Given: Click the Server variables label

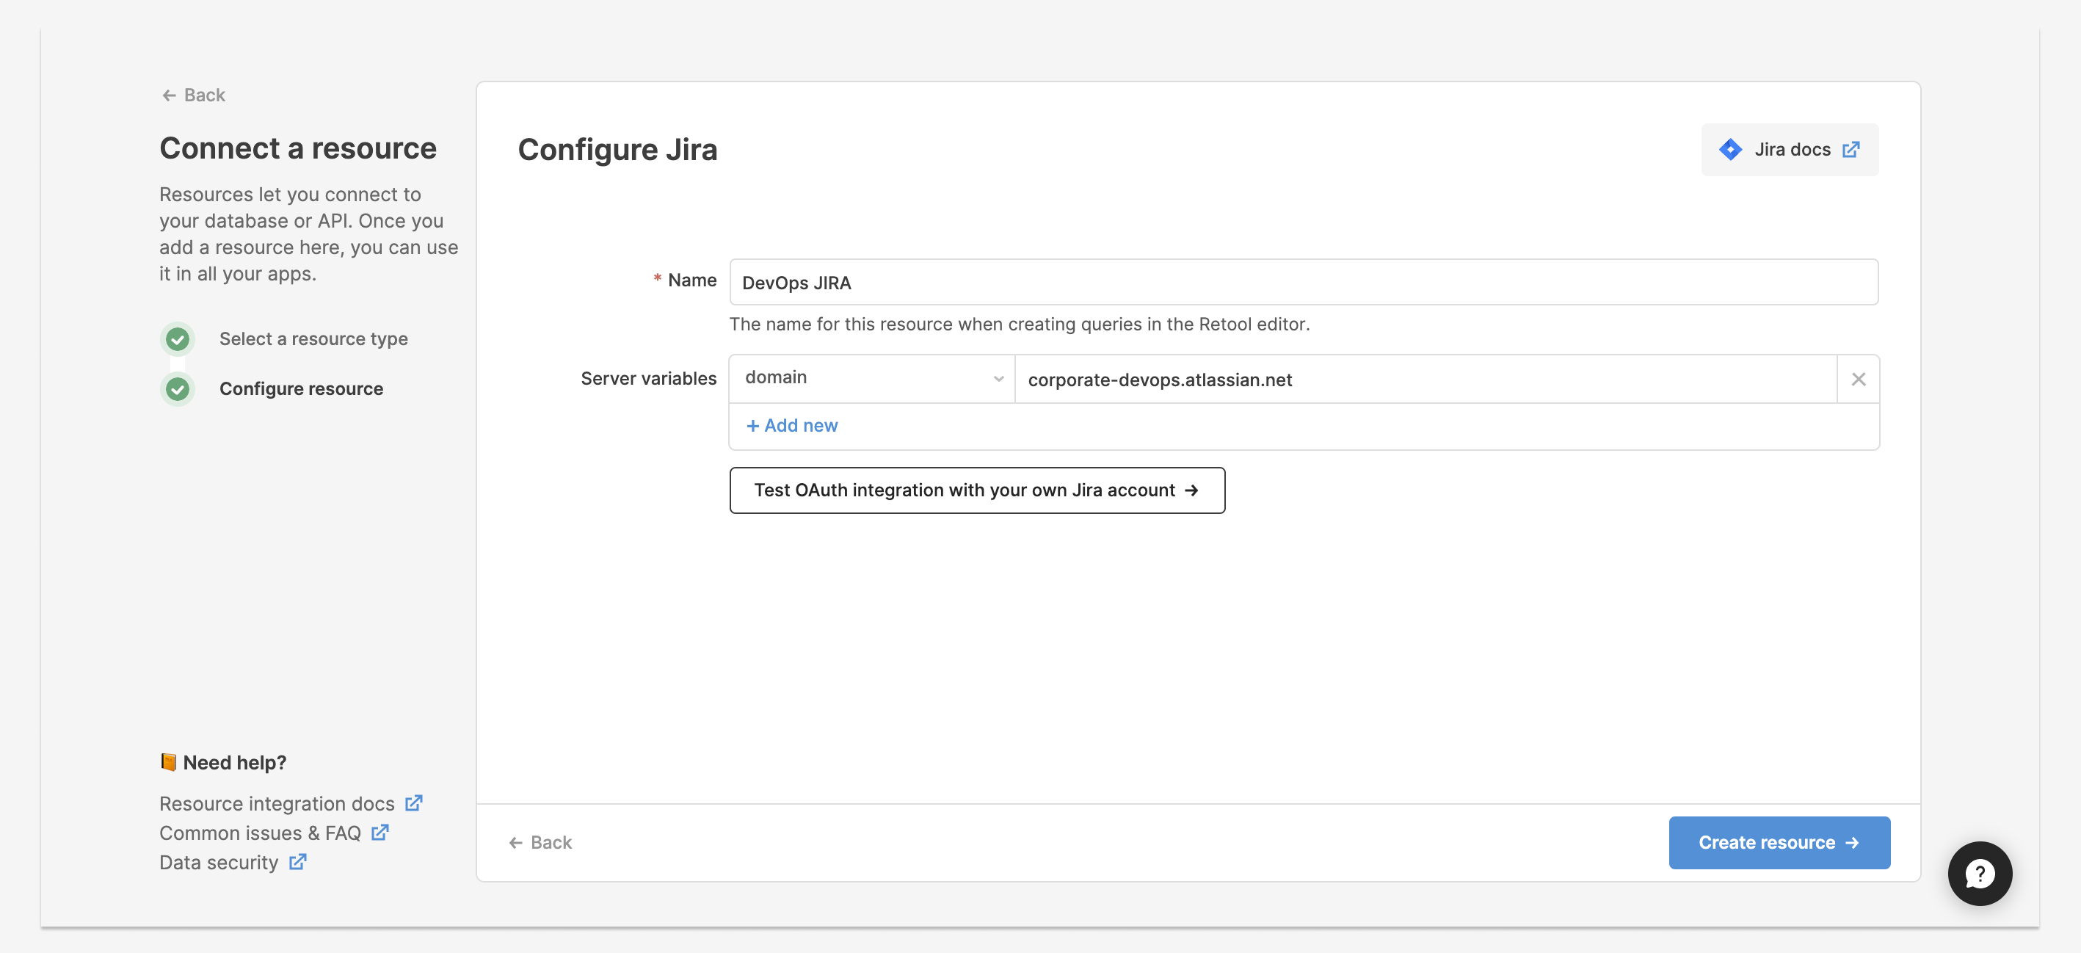Looking at the screenshot, I should (648, 378).
